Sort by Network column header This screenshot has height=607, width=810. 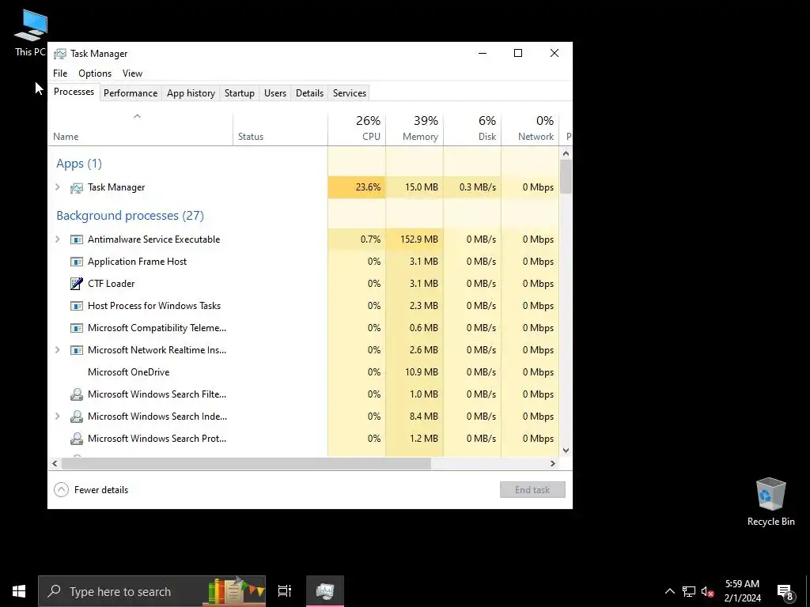[x=530, y=129]
